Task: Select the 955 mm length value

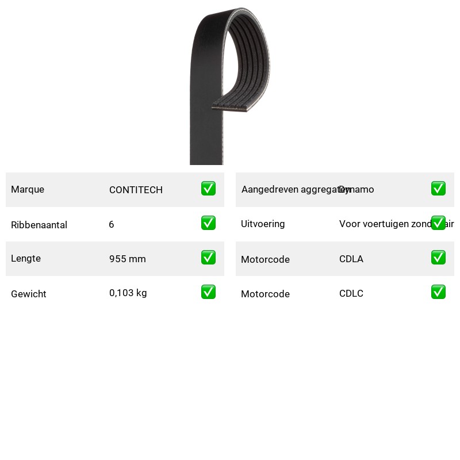Action: 127,259
